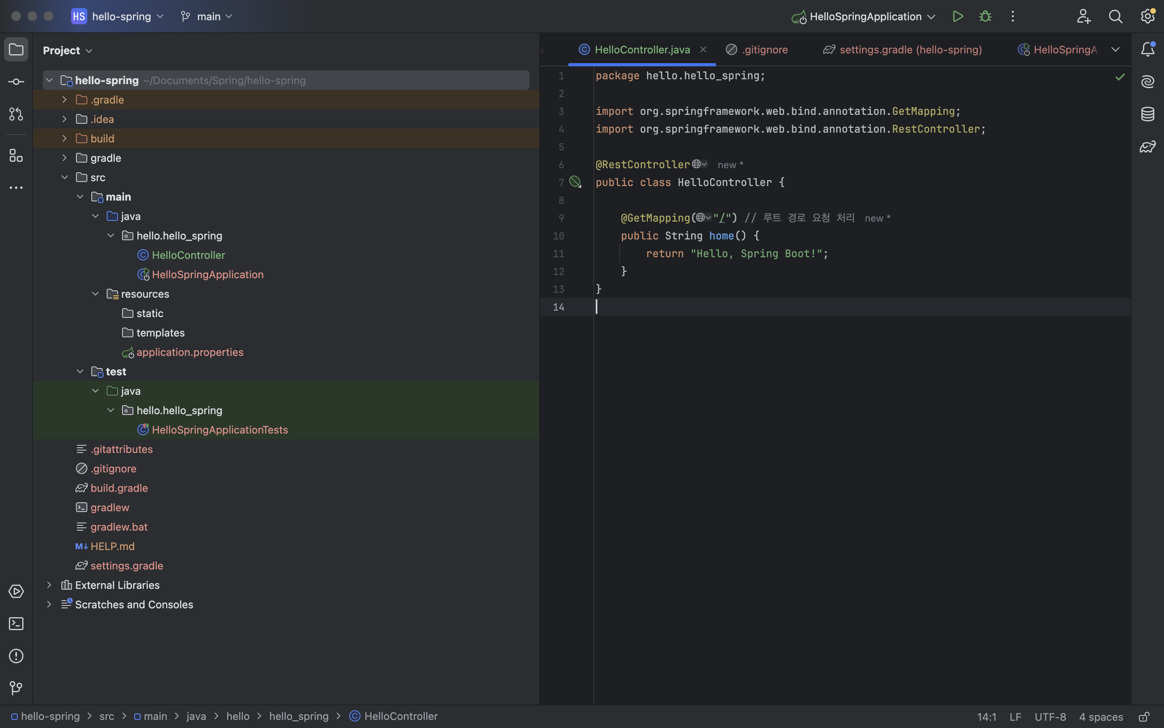Viewport: 1164px width, 728px height.
Task: Open IDE settings gear
Action: 1148,16
